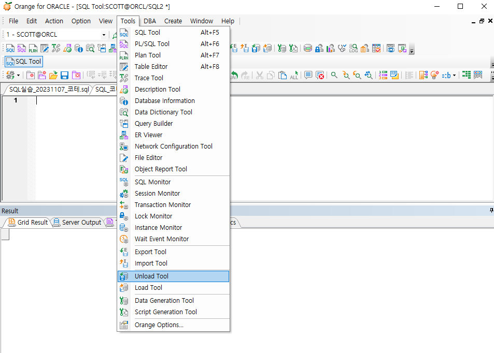
Task: Toggle the Result panel pin
Action: (491, 211)
